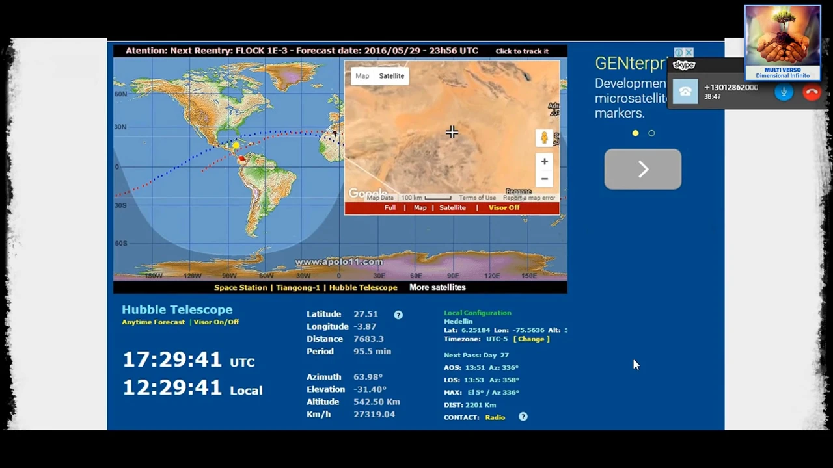This screenshot has width=833, height=468.
Task: Click Change timezone link
Action: point(531,339)
